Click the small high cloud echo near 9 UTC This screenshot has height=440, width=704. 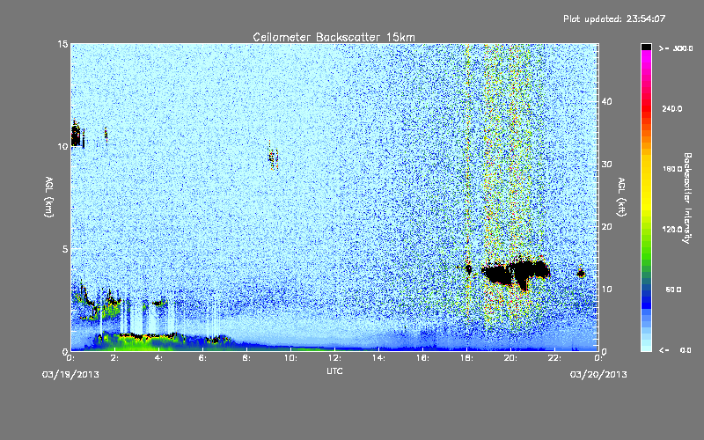click(273, 158)
